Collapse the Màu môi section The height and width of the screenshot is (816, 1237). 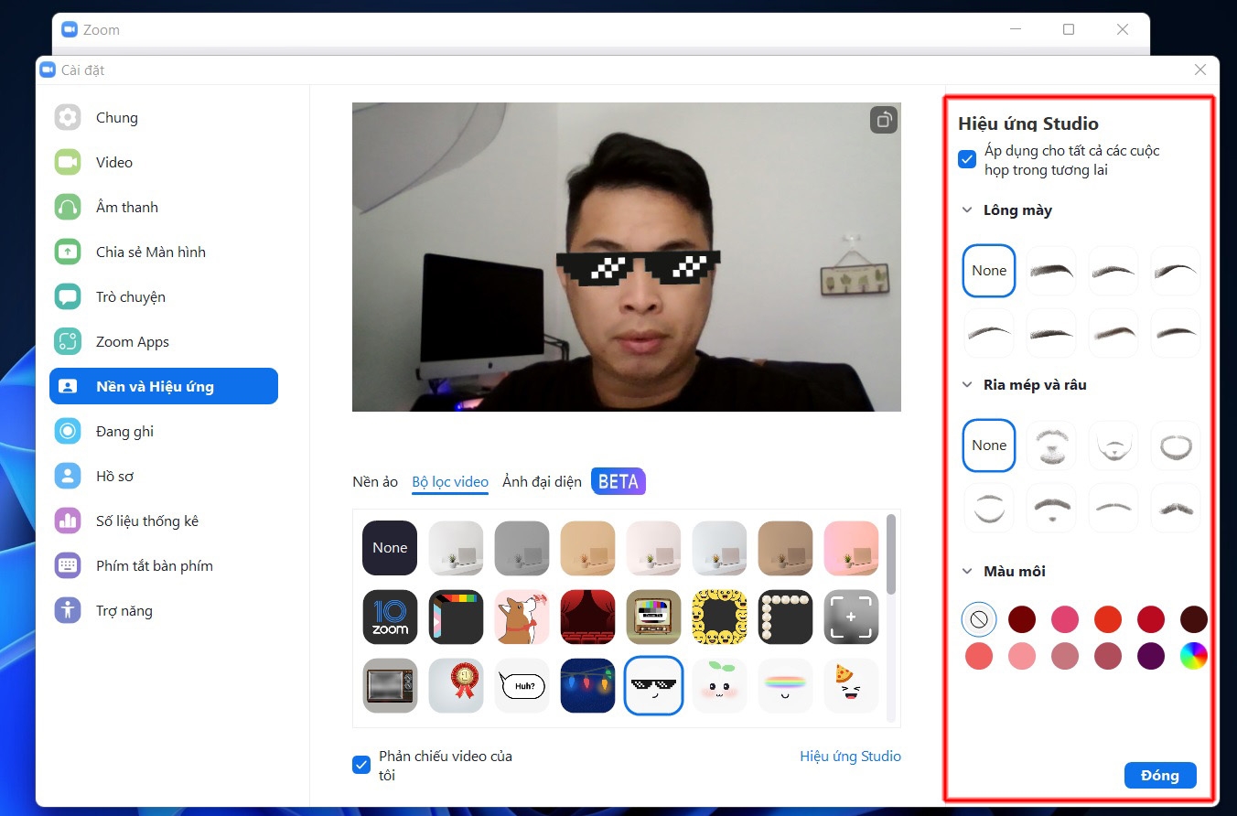coord(967,570)
